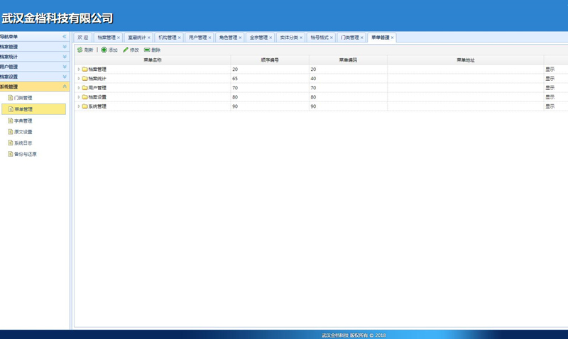Select 原文设置 in the sidebar
This screenshot has height=339, width=568.
pos(23,132)
